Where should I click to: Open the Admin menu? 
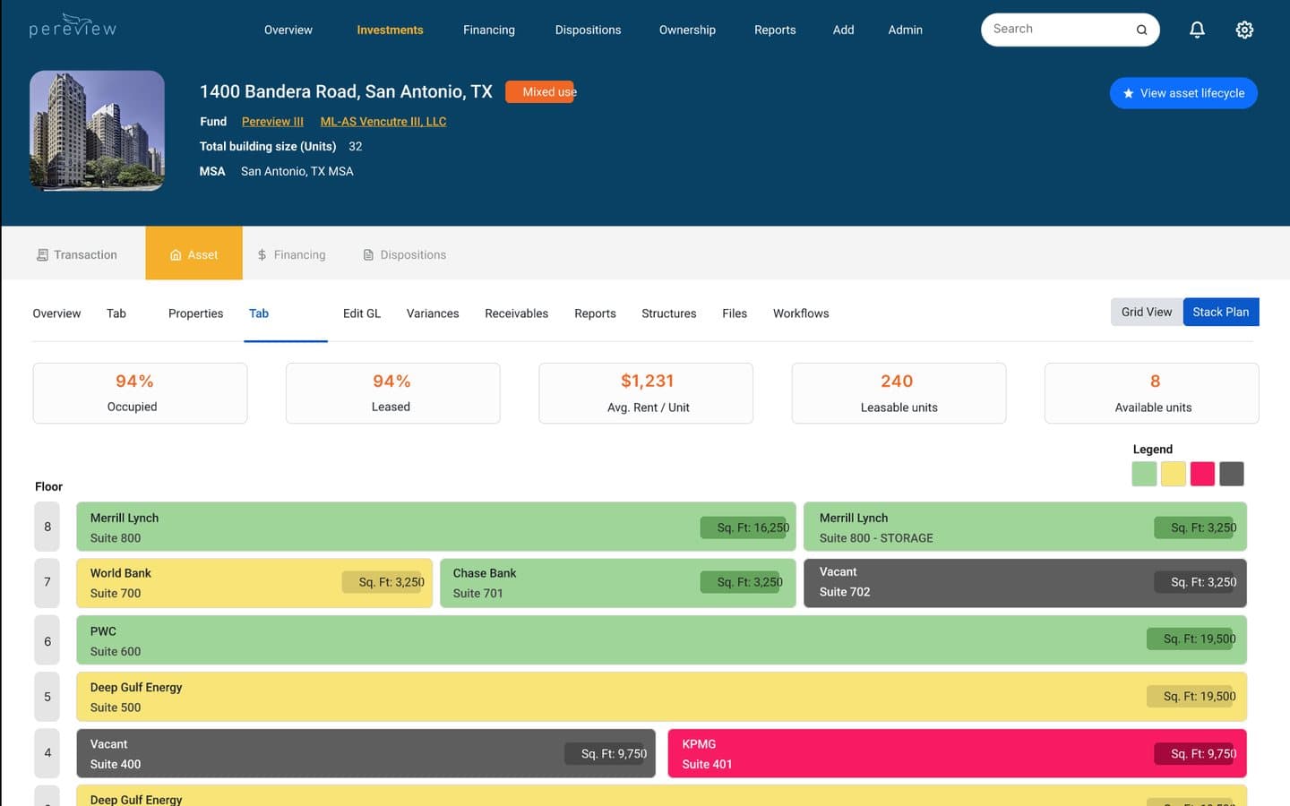tap(905, 30)
